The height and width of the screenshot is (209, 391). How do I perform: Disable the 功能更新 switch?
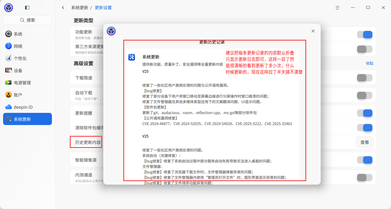point(365,35)
